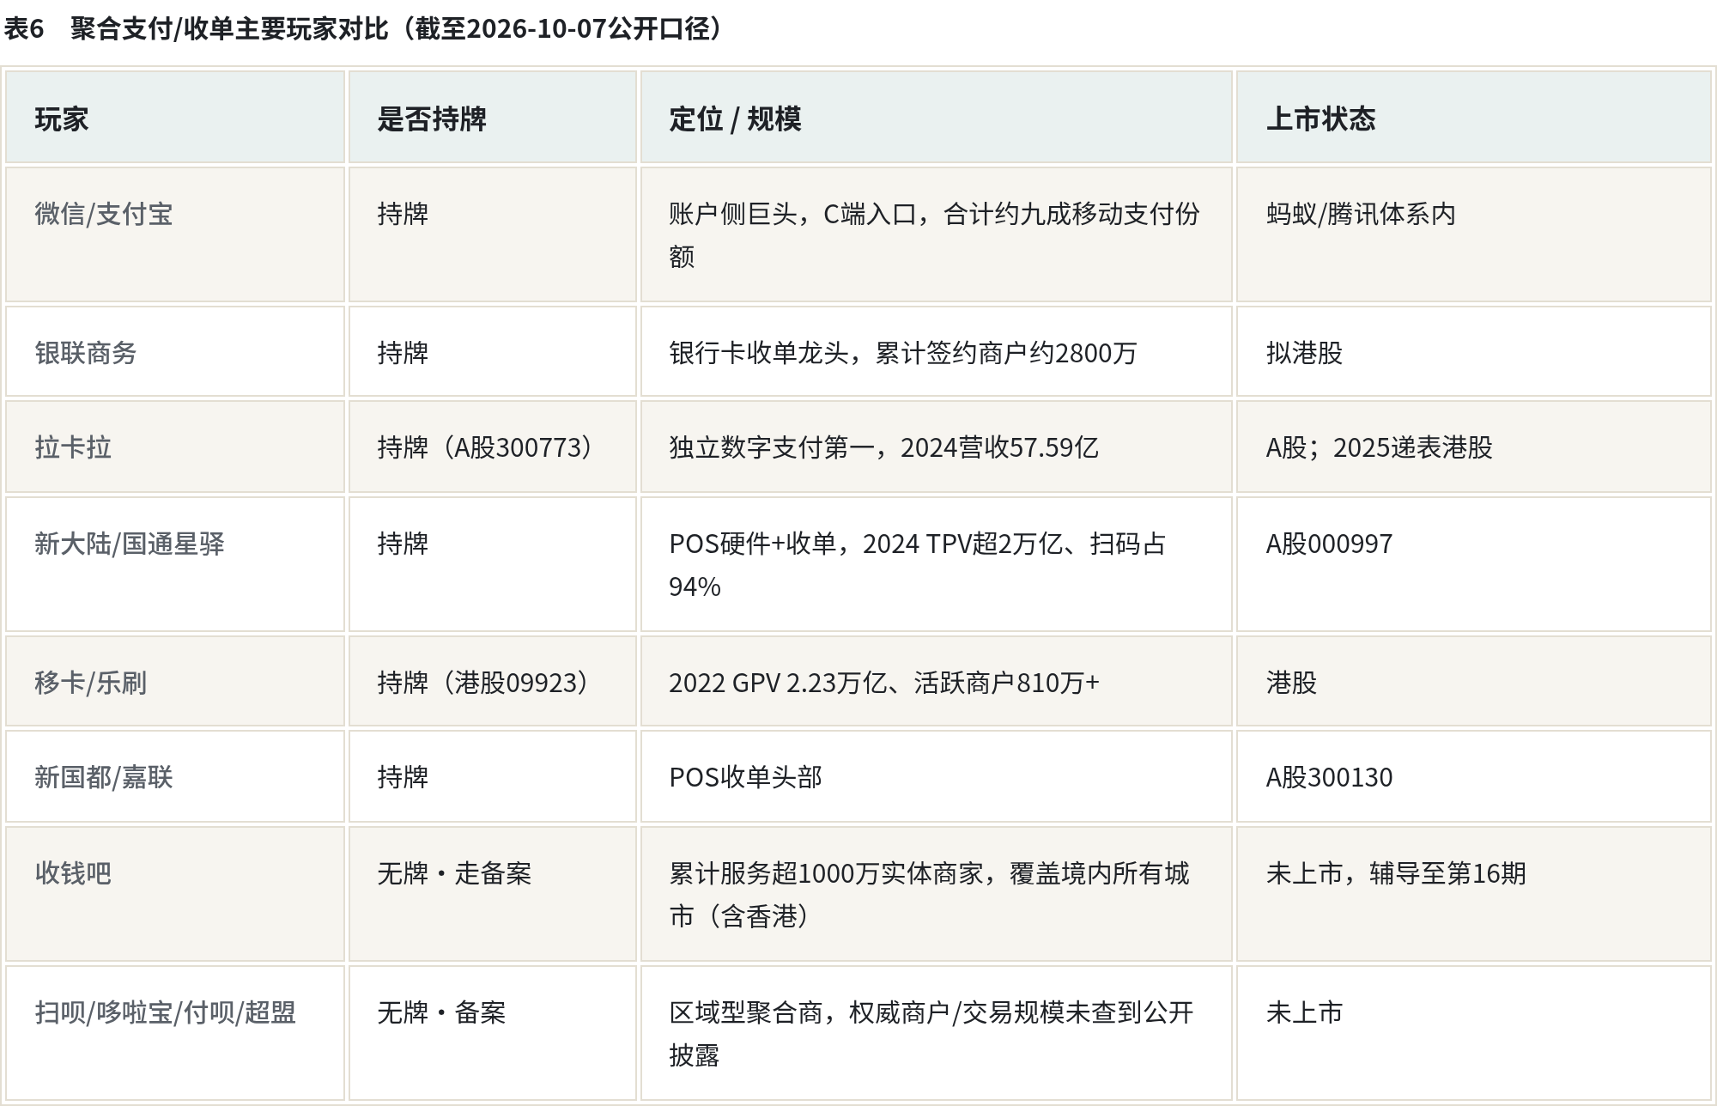Select the '未上市' status cell in last row
Image resolution: width=1717 pixels, height=1106 pixels.
[1474, 1033]
